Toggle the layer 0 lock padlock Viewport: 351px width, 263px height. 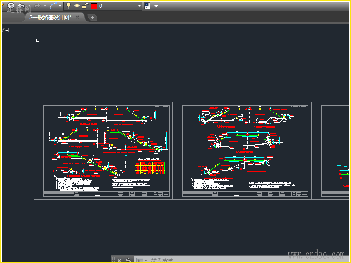tap(85, 6)
